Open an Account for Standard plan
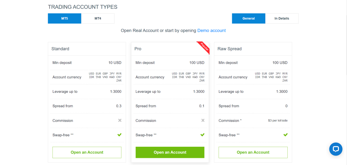 [87, 152]
